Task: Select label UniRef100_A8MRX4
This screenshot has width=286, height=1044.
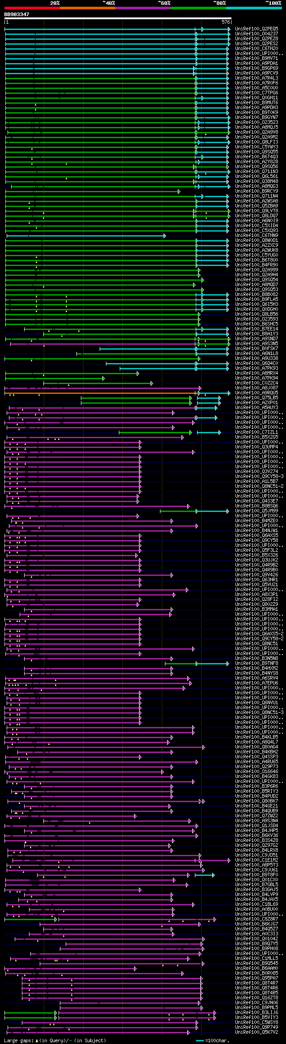Action: click(x=257, y=373)
